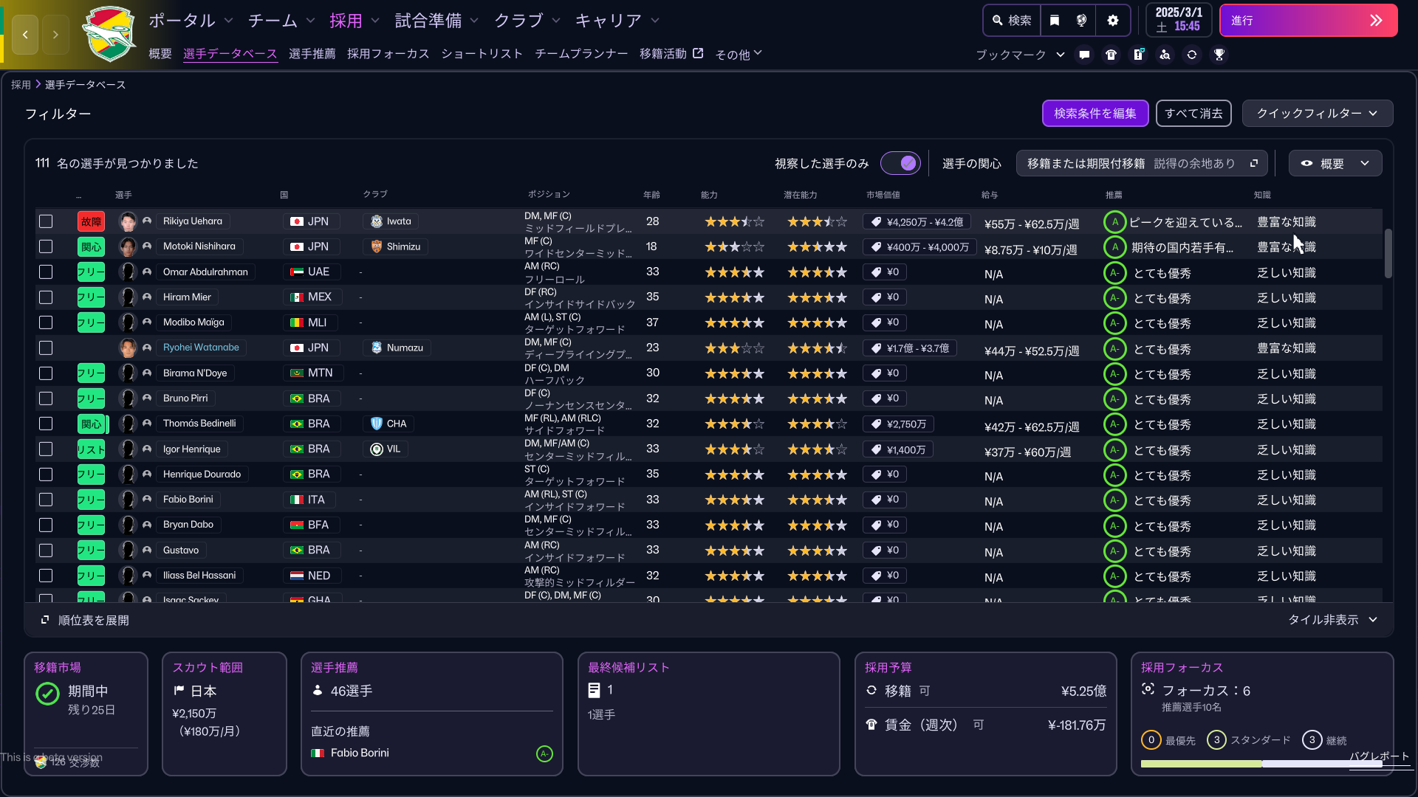Open the Ryohei Watanabe player link
This screenshot has height=797, width=1418.
click(x=201, y=348)
